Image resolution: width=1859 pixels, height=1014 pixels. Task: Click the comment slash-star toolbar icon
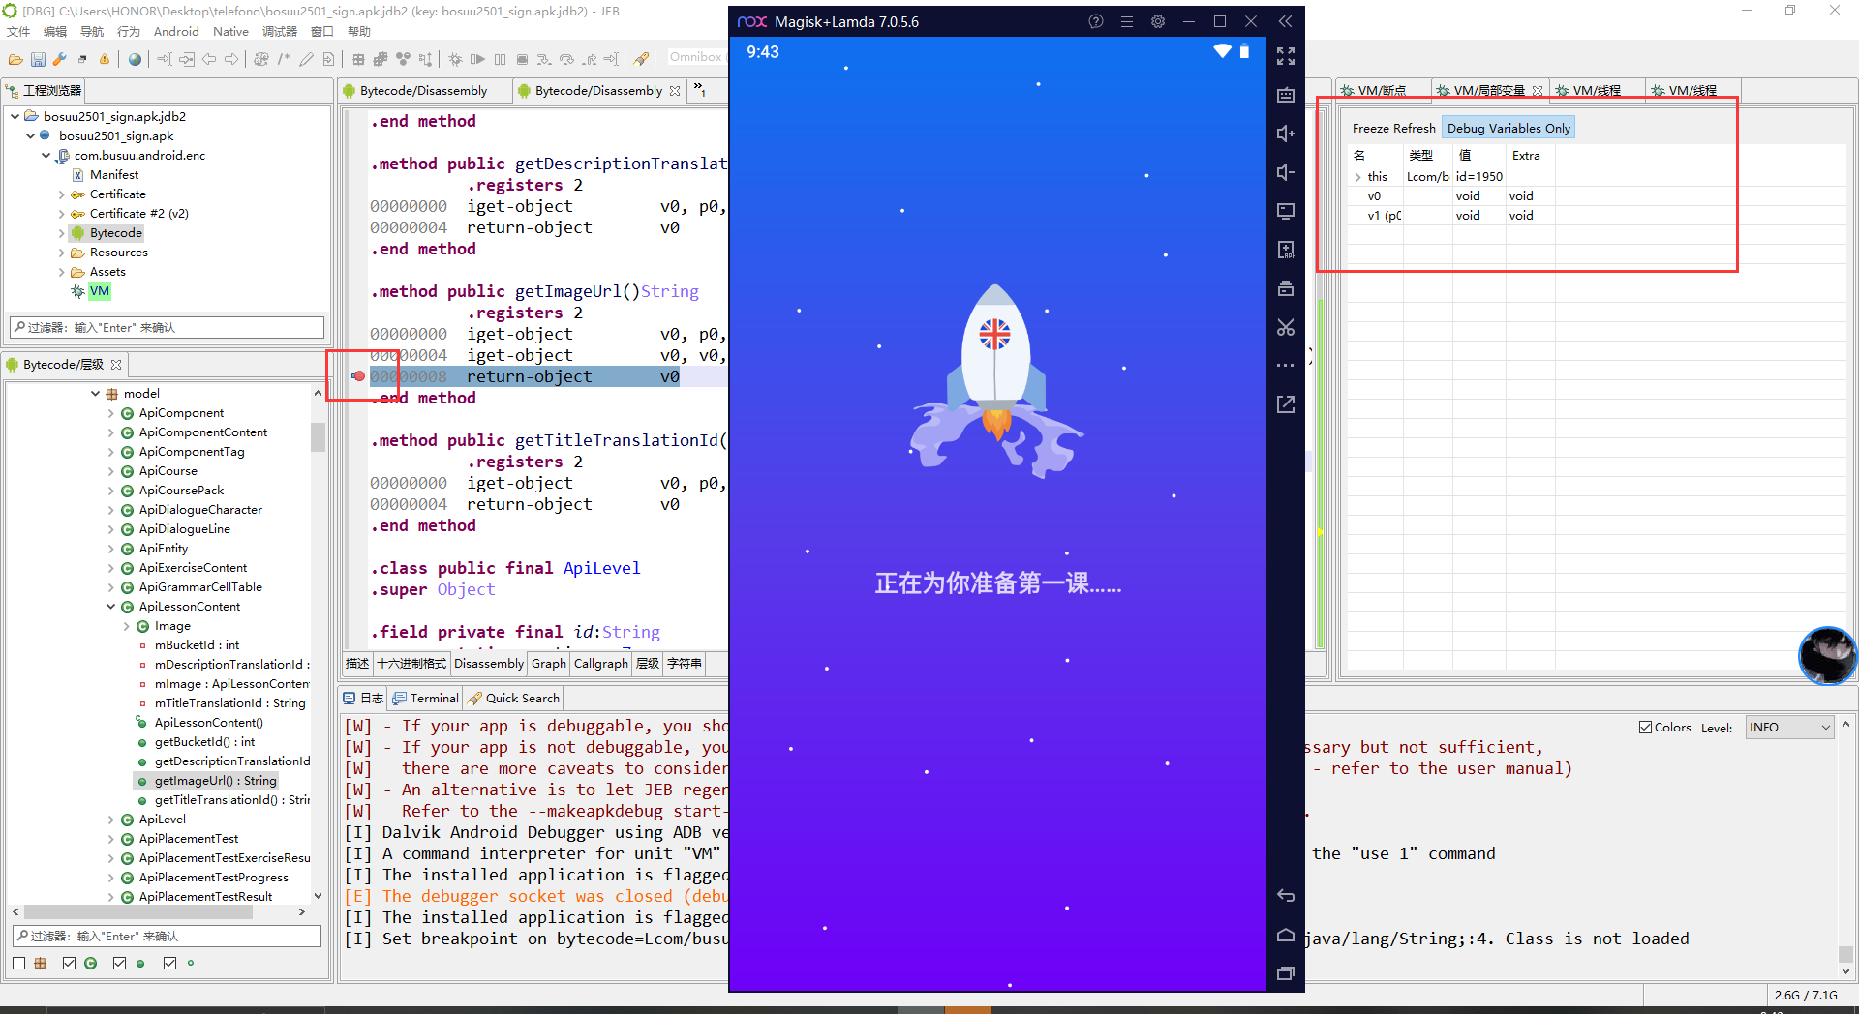(284, 60)
